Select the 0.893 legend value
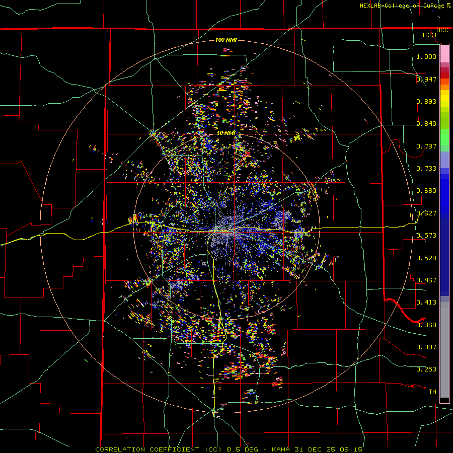Image resolution: width=453 pixels, height=453 pixels. pos(426,101)
